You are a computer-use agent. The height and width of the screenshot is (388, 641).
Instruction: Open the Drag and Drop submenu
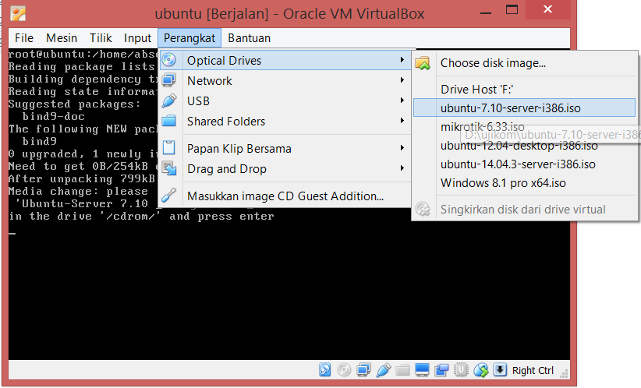(x=285, y=168)
